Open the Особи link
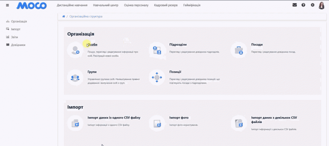 92,45
